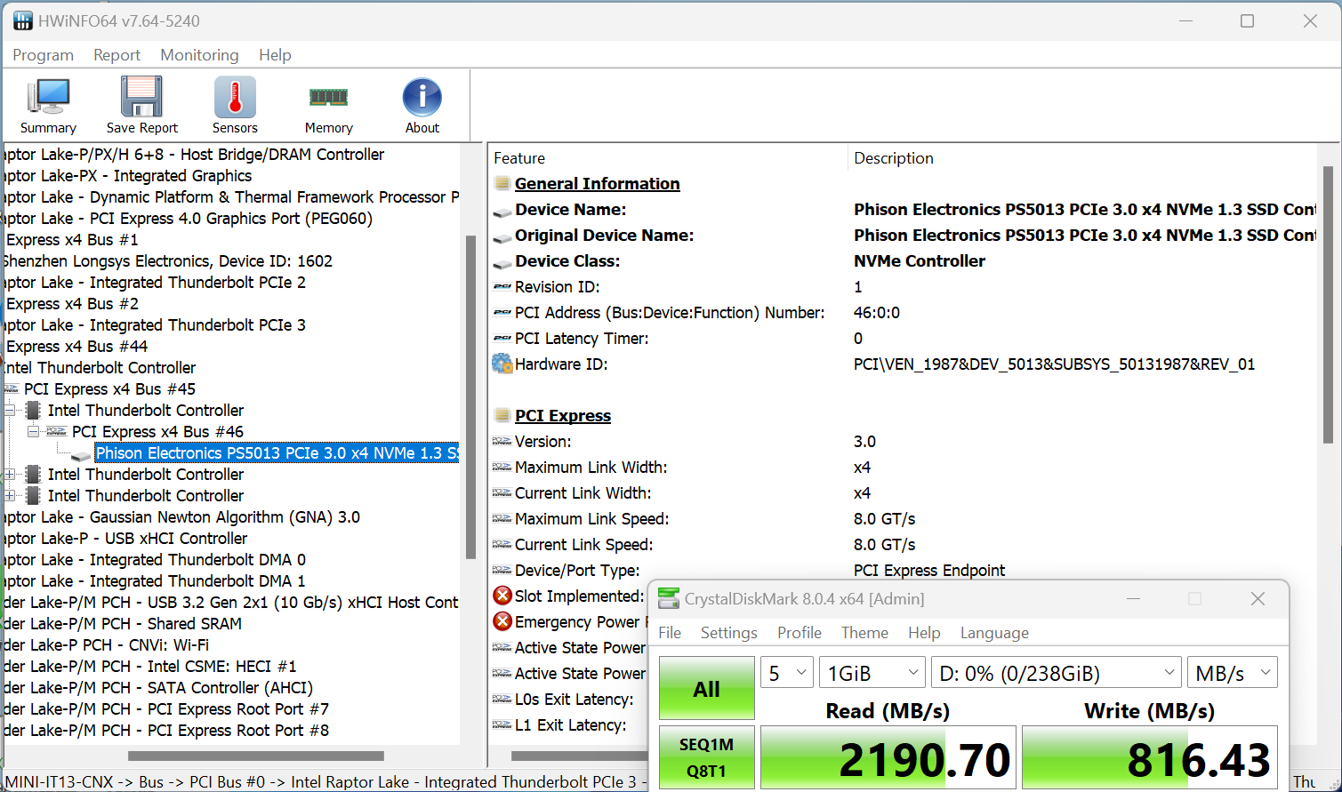Open the test count dropdown showing 5
This screenshot has height=792, width=1342.
tap(787, 673)
